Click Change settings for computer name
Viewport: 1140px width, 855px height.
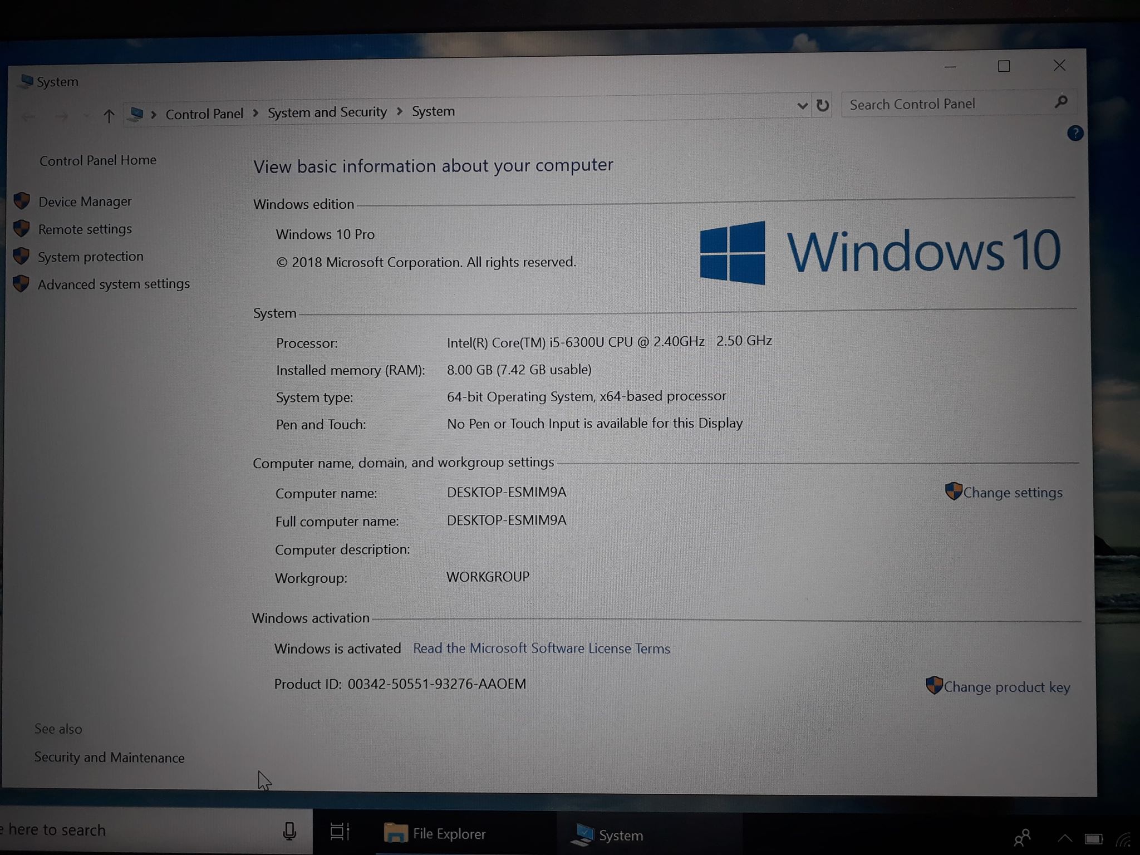coord(1013,493)
